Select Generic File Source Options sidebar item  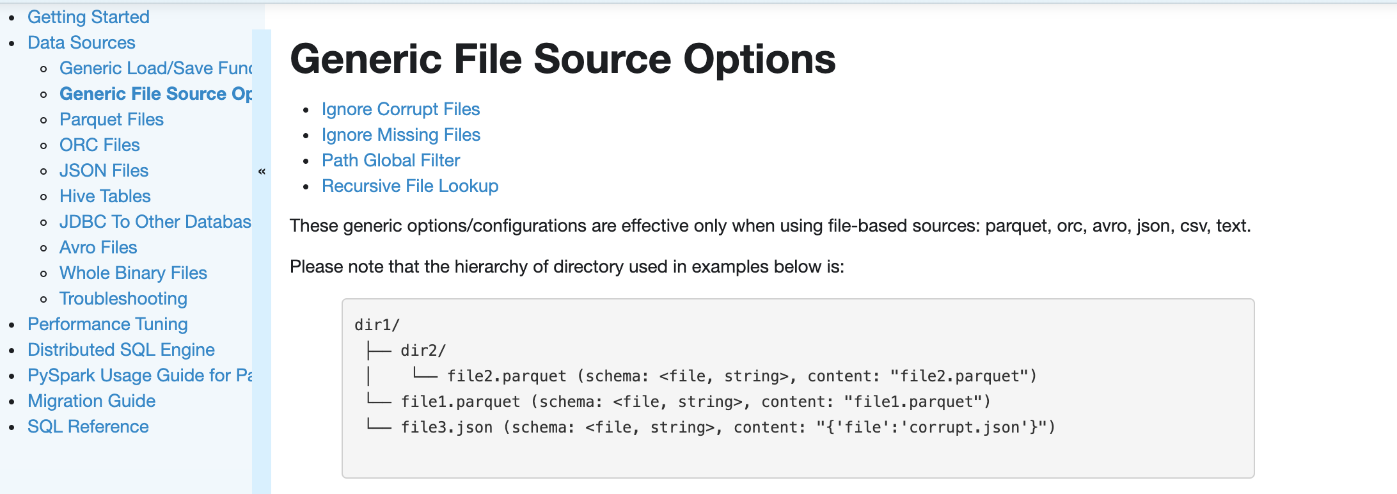tap(155, 94)
